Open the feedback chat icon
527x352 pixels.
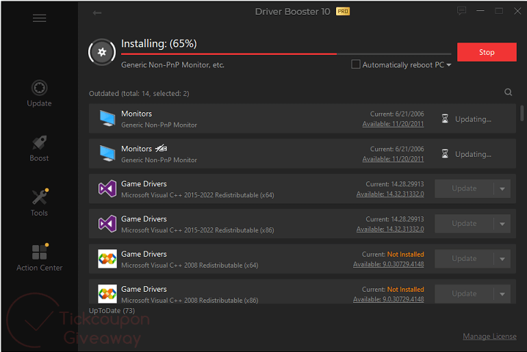[x=462, y=11]
